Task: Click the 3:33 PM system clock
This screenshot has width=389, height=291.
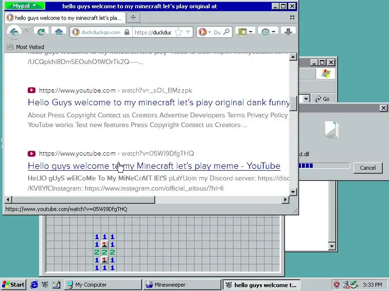Action: point(372,285)
